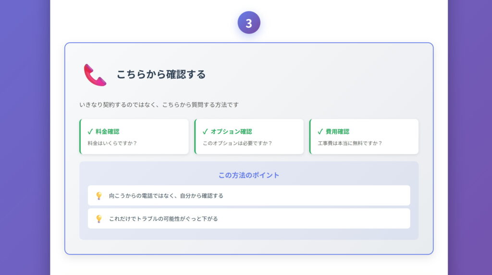Viewport: 492px width, 275px height.
Task: Click the pink telephone receiver icon
Action: point(95,75)
